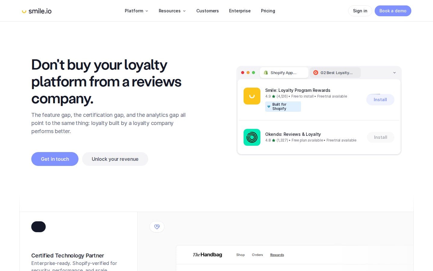433x271 pixels.
Task: Click the Sign in button
Action: point(360,11)
